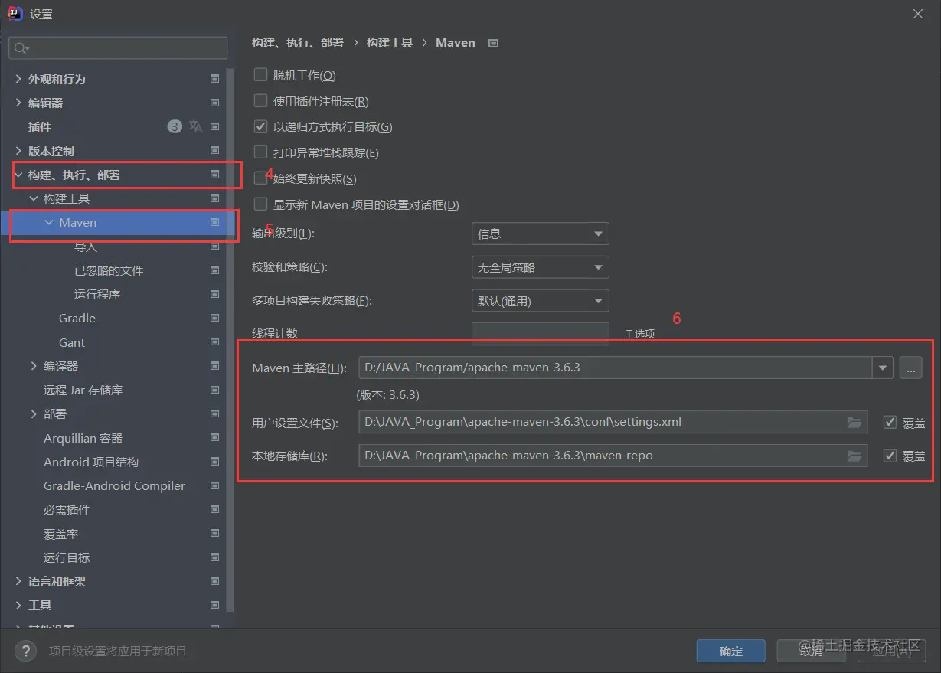Open the 输出级别 dropdown showing 信息
The height and width of the screenshot is (673, 941).
point(540,234)
